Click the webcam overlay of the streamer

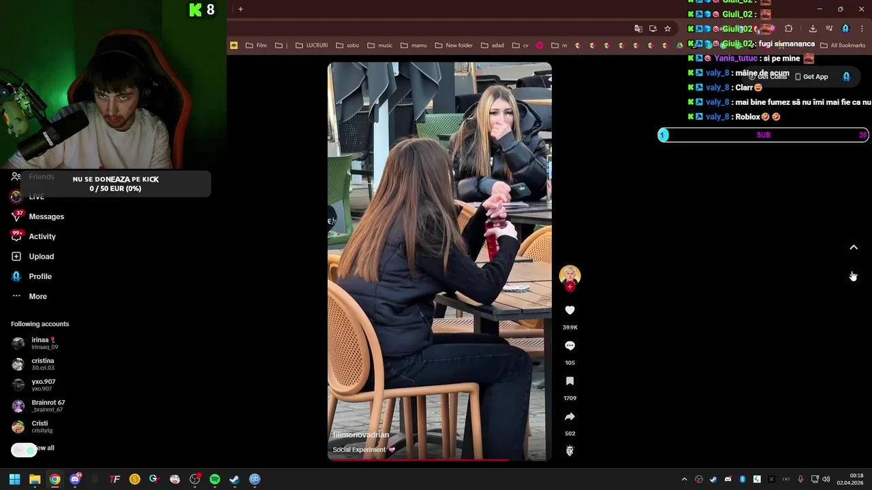click(113, 84)
